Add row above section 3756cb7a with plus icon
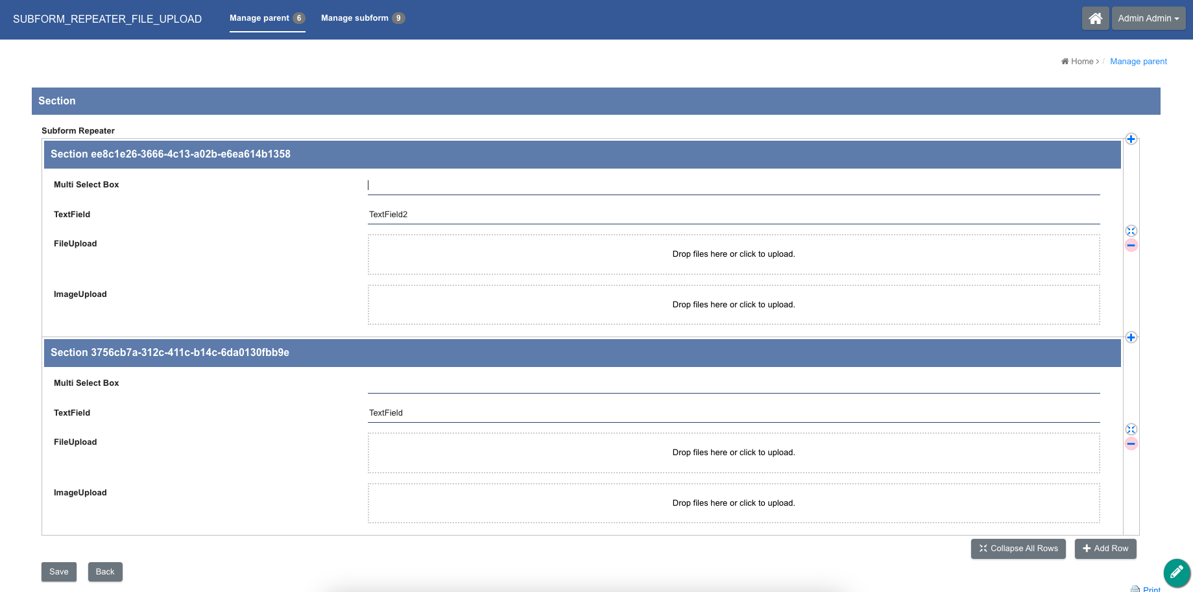This screenshot has height=592, width=1193. tap(1131, 337)
